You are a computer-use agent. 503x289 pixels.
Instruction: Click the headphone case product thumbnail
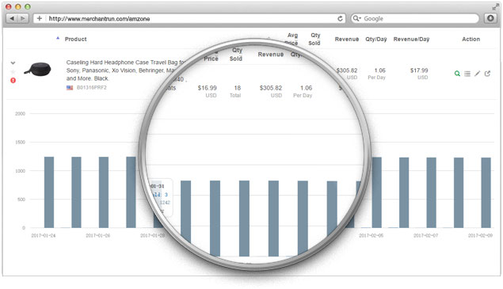(x=38, y=69)
